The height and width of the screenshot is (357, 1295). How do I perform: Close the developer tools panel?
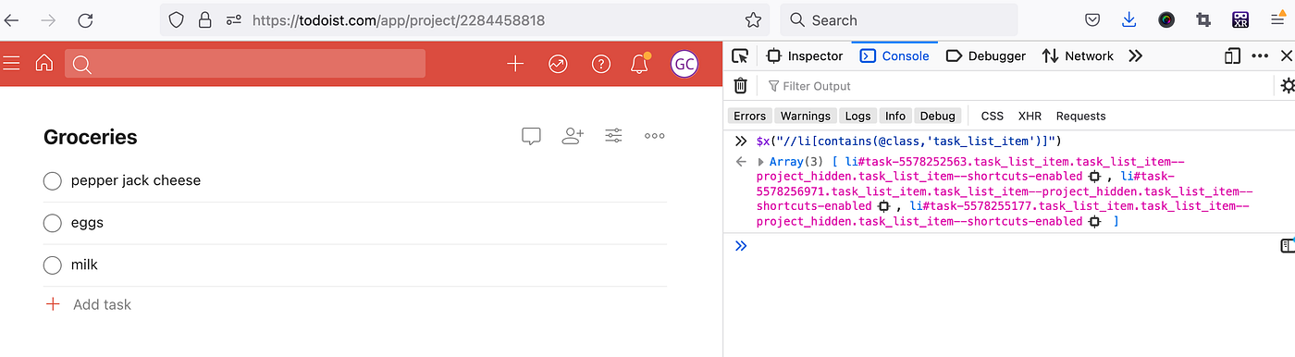pyautogui.click(x=1286, y=55)
